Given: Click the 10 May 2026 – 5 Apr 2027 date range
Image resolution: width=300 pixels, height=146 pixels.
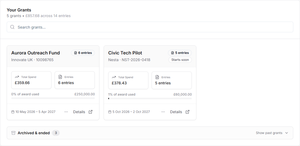Looking at the screenshot, I should tap(35, 112).
